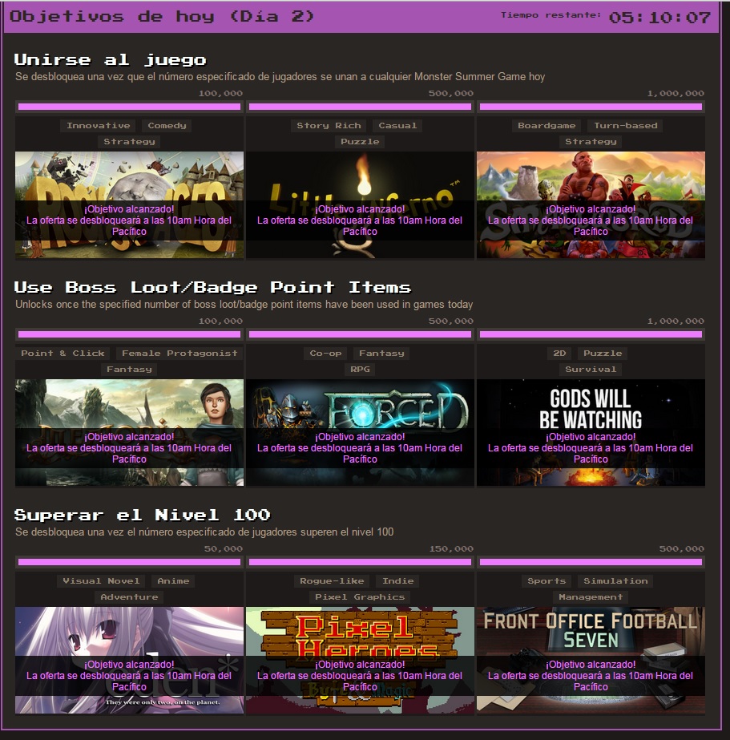The height and width of the screenshot is (740, 730).
Task: Open the Small World game banner
Action: [591, 204]
